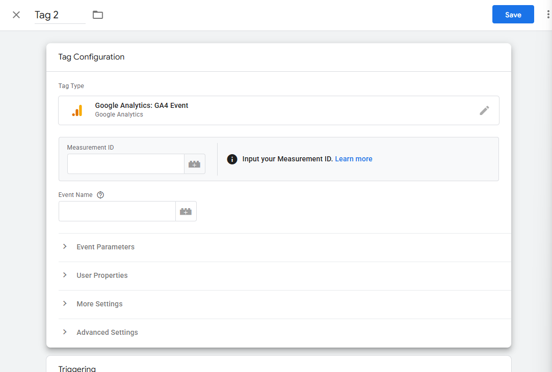Expand User Properties section chevron
Image resolution: width=552 pixels, height=372 pixels.
click(x=65, y=275)
